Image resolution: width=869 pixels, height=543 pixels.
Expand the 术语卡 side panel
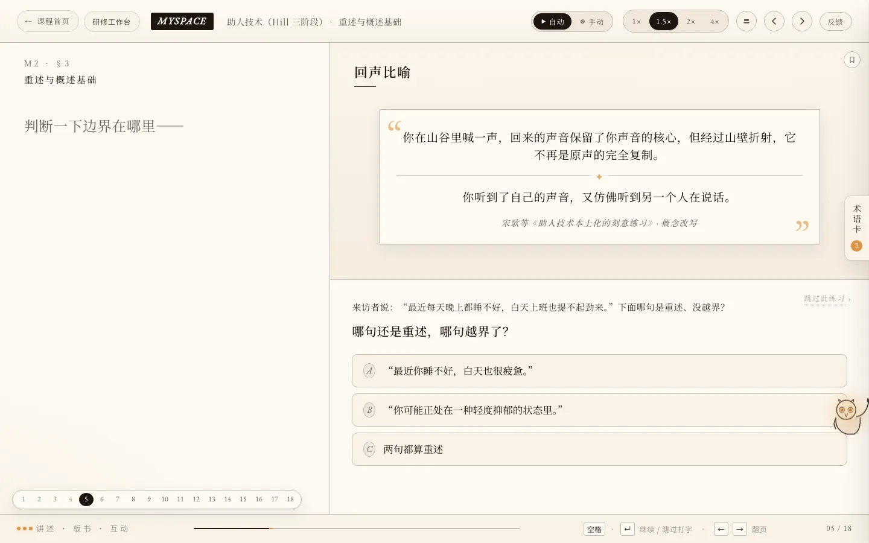click(x=857, y=227)
